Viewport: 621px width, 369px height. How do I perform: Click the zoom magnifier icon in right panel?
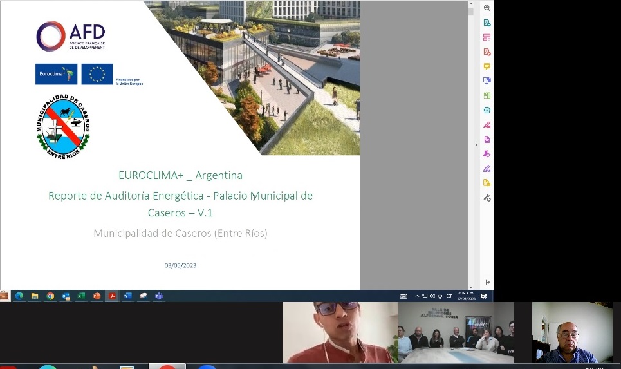pos(487,8)
